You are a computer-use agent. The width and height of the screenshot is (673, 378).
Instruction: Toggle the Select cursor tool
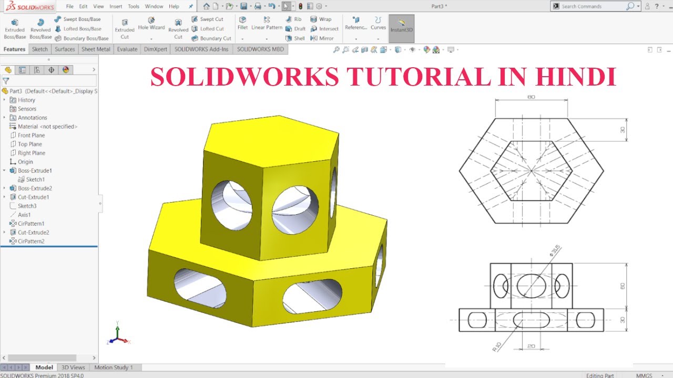285,6
